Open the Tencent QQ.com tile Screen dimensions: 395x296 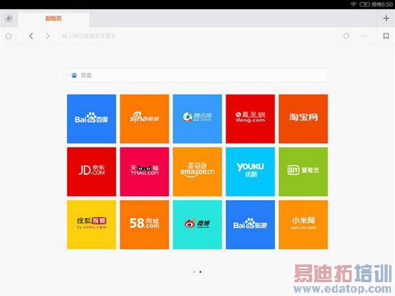pos(197,119)
